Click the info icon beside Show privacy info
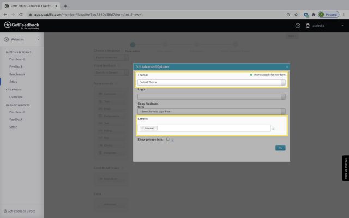 (x=173, y=140)
